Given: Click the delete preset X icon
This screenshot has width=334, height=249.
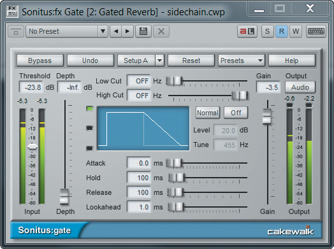Looking at the screenshot, I should coord(161,31).
